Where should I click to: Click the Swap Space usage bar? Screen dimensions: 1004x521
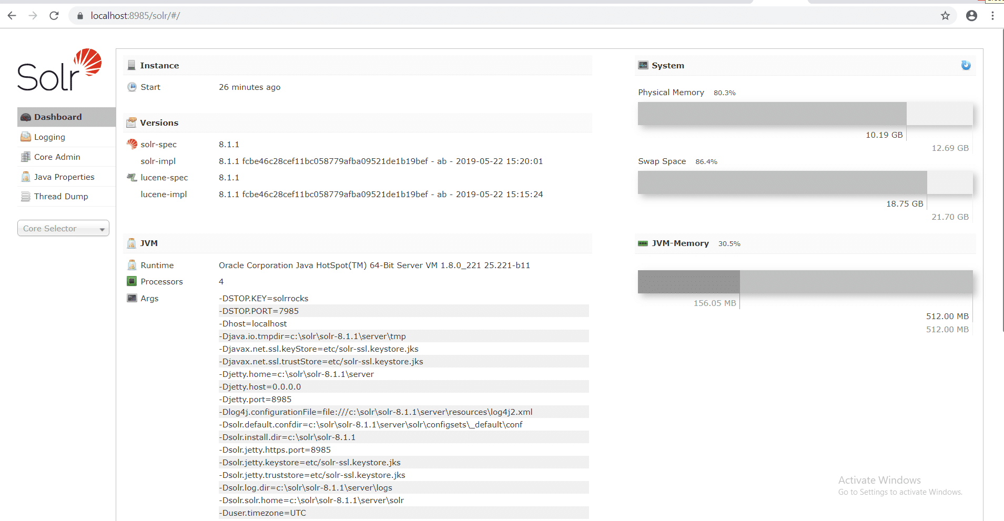[x=805, y=182]
